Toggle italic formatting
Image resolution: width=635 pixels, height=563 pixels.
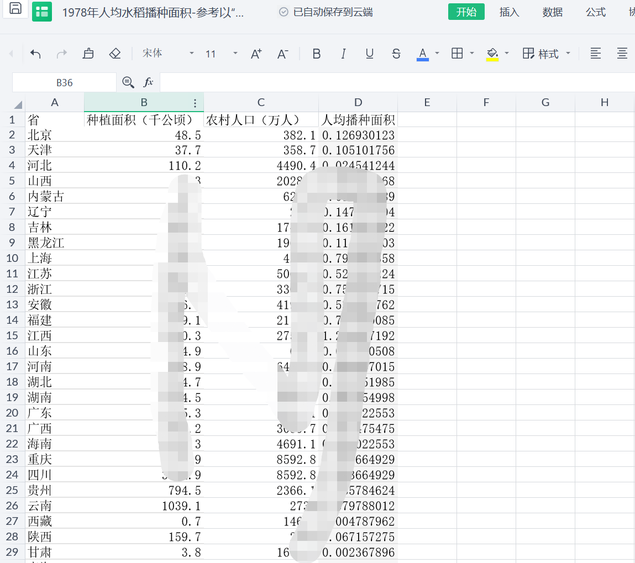pos(343,54)
